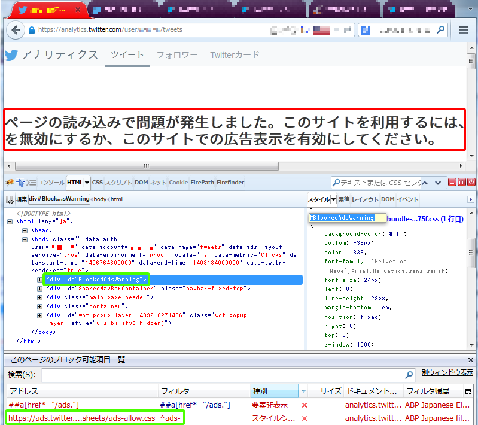Expand the wot-popup-layer div node
This screenshot has width=478, height=425.
click(39, 316)
